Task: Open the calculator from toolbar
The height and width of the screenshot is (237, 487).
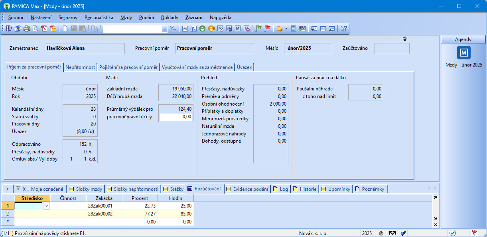Action: point(294,28)
